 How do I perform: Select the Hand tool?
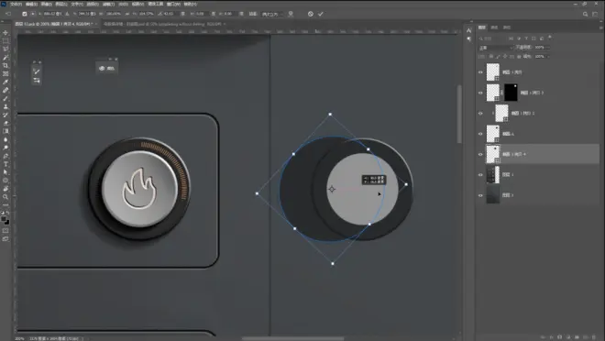pos(5,189)
